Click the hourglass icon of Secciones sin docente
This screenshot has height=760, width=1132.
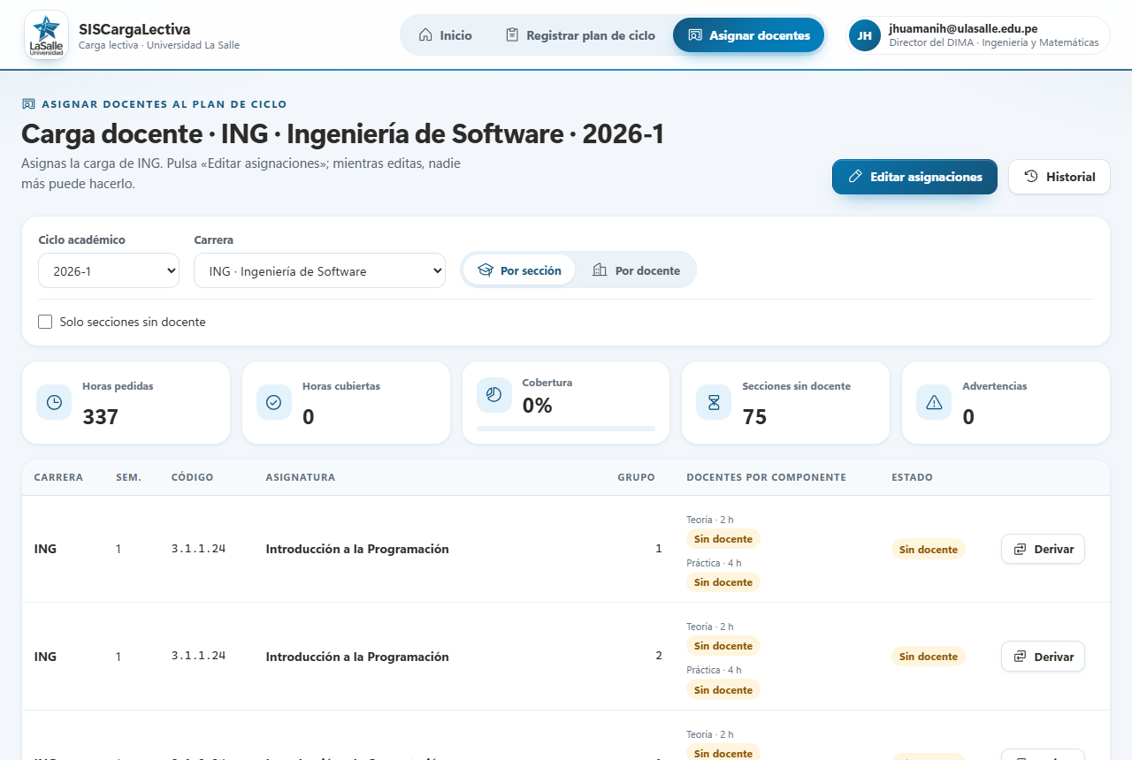coord(714,402)
